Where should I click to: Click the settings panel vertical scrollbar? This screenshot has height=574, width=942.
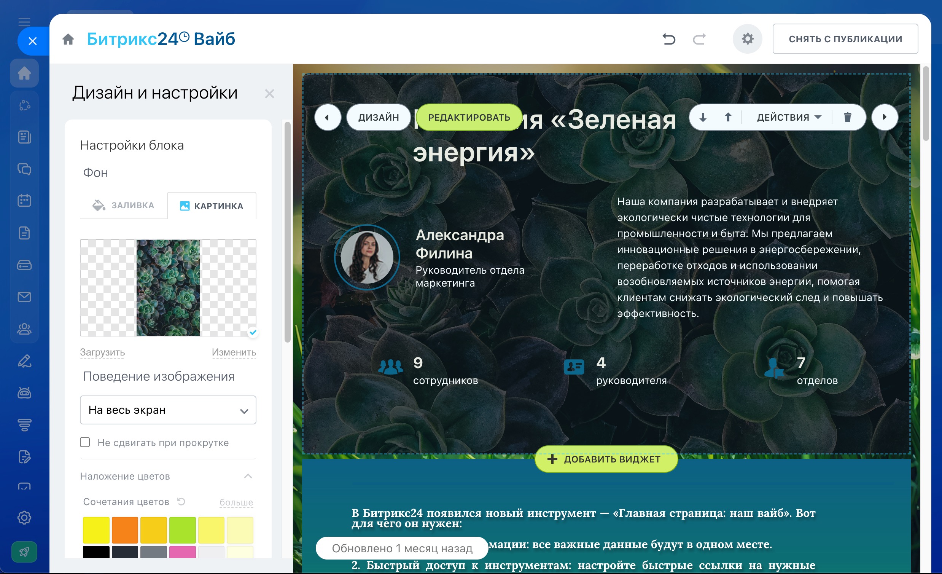288,231
